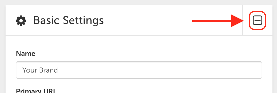
Task: Click the minus icon in the panel header
Action: [257, 20]
